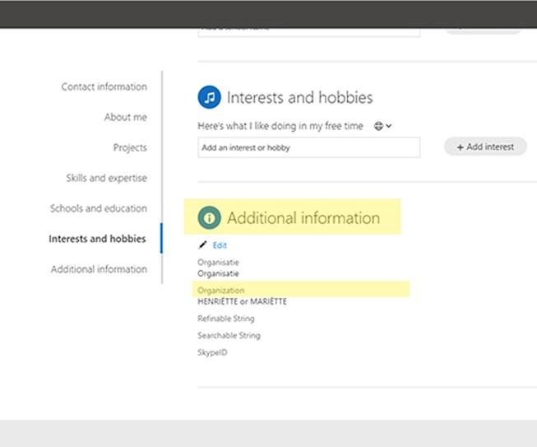Open the About me section
537x447 pixels.
click(125, 118)
